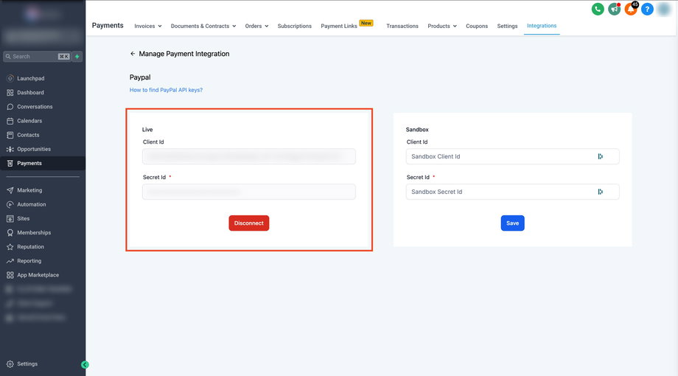Switch to the Transactions tab
This screenshot has width=678, height=376.
pos(402,26)
